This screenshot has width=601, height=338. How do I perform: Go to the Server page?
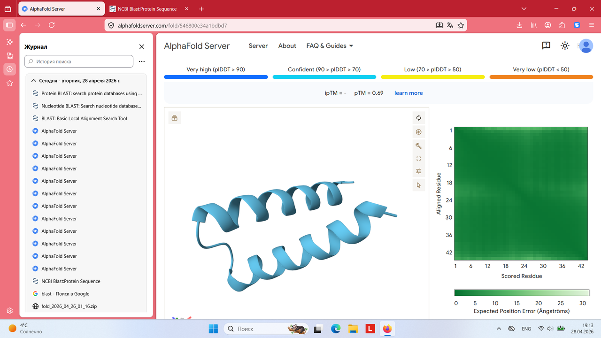(x=258, y=46)
